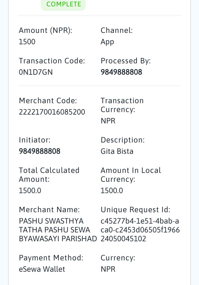Tap the Merchant Code label
Screen dimensions: 199x285
point(48,101)
